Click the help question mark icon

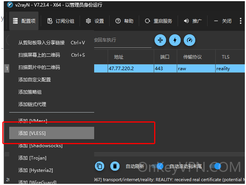point(118,21)
